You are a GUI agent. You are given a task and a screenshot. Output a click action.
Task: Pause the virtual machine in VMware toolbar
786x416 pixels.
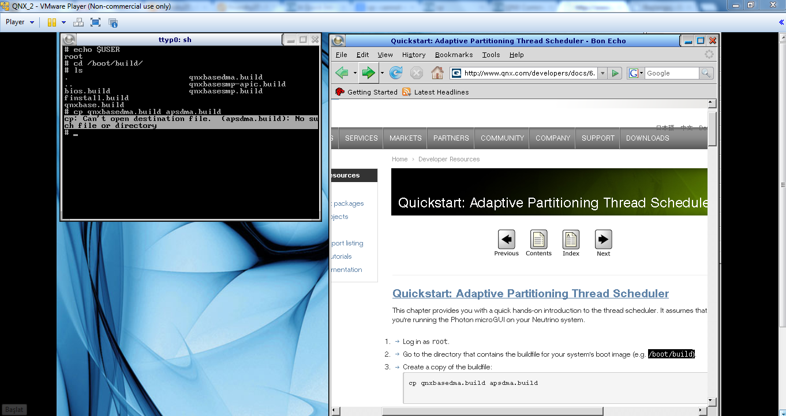point(52,22)
